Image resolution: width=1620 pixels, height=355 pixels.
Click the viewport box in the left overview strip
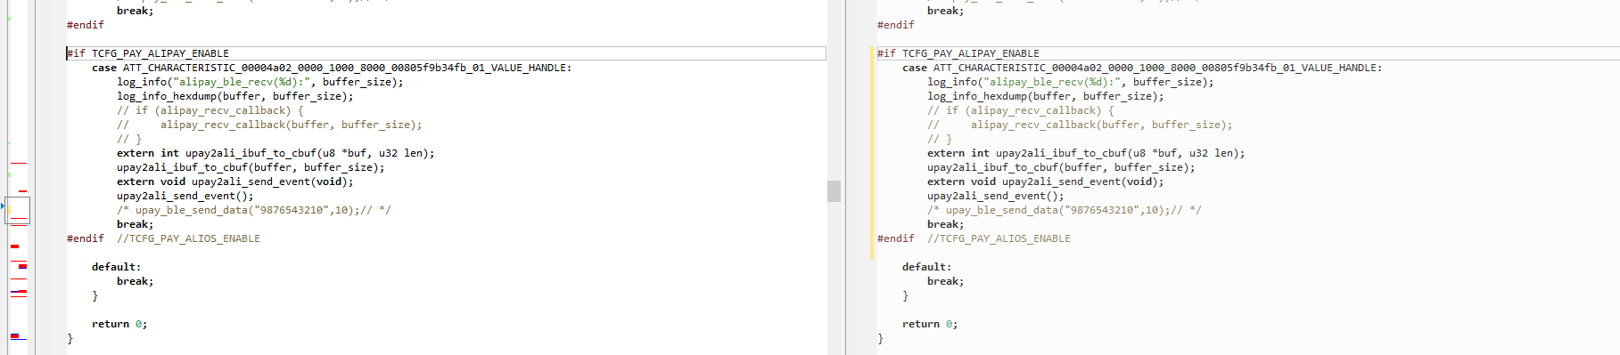coord(18,210)
